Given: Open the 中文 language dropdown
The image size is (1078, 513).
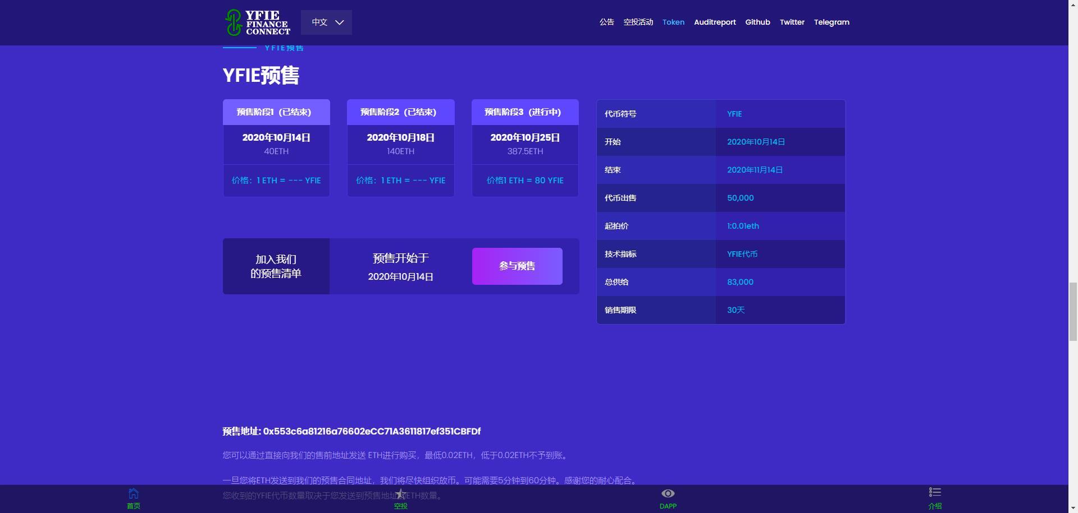Looking at the screenshot, I should click(x=326, y=22).
